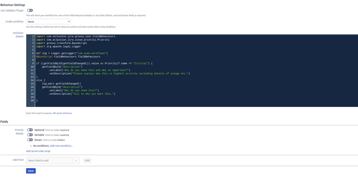Viewport: 358px width, 186px height.
Task: Click 'import org.apache.log4j.Logger' line
Action: pyautogui.click(x=58, y=46)
